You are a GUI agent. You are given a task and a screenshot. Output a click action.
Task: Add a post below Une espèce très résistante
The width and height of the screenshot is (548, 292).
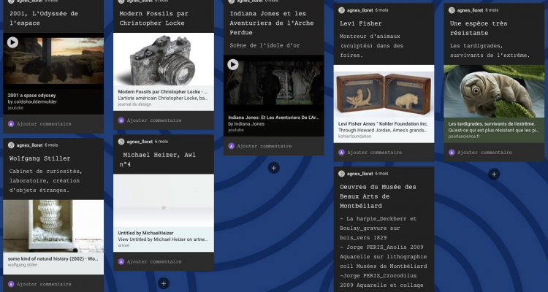coord(494,174)
